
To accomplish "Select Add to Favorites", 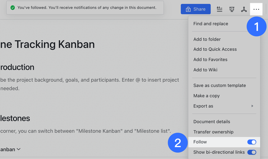I will point(210,60).
